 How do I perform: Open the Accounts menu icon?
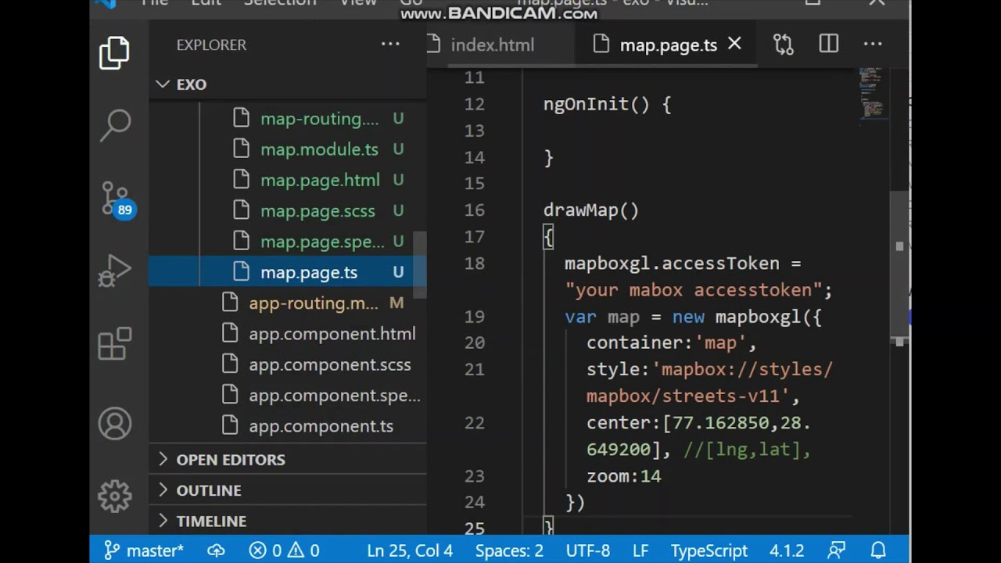[115, 424]
